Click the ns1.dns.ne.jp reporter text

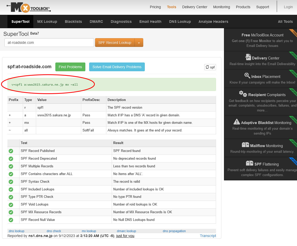point(40,236)
